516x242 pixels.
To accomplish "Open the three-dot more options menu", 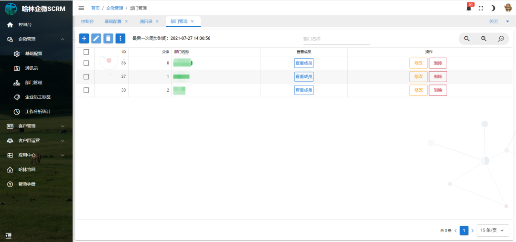I will click(x=120, y=38).
